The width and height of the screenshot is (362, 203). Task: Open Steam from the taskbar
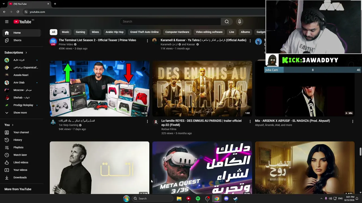coord(235,198)
